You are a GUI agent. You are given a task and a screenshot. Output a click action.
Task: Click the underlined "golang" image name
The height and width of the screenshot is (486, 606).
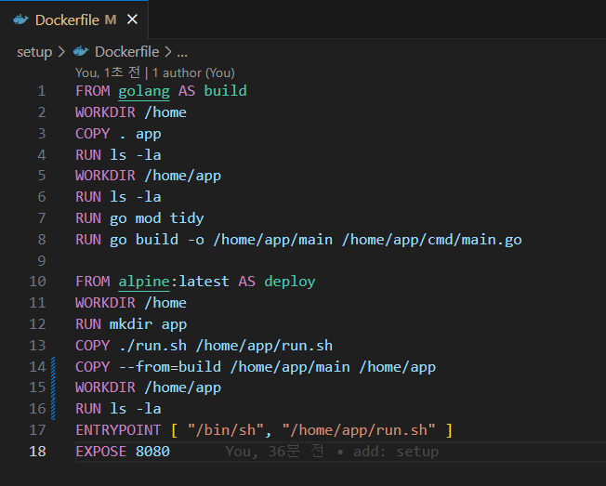tap(144, 91)
